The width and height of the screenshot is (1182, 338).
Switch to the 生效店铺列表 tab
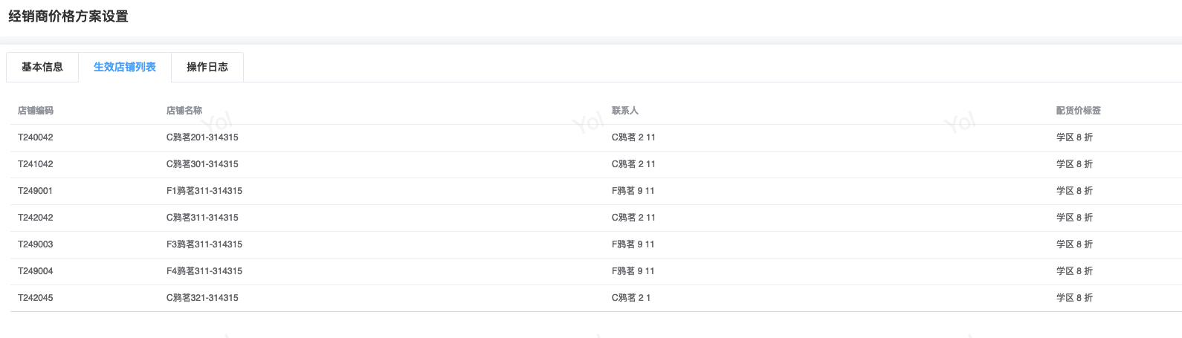coord(125,67)
